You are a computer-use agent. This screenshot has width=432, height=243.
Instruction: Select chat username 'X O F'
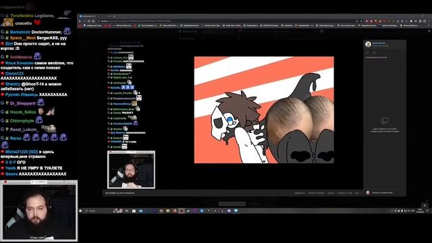click(x=11, y=162)
